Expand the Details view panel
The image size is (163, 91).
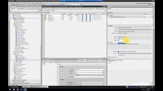tap(11, 85)
